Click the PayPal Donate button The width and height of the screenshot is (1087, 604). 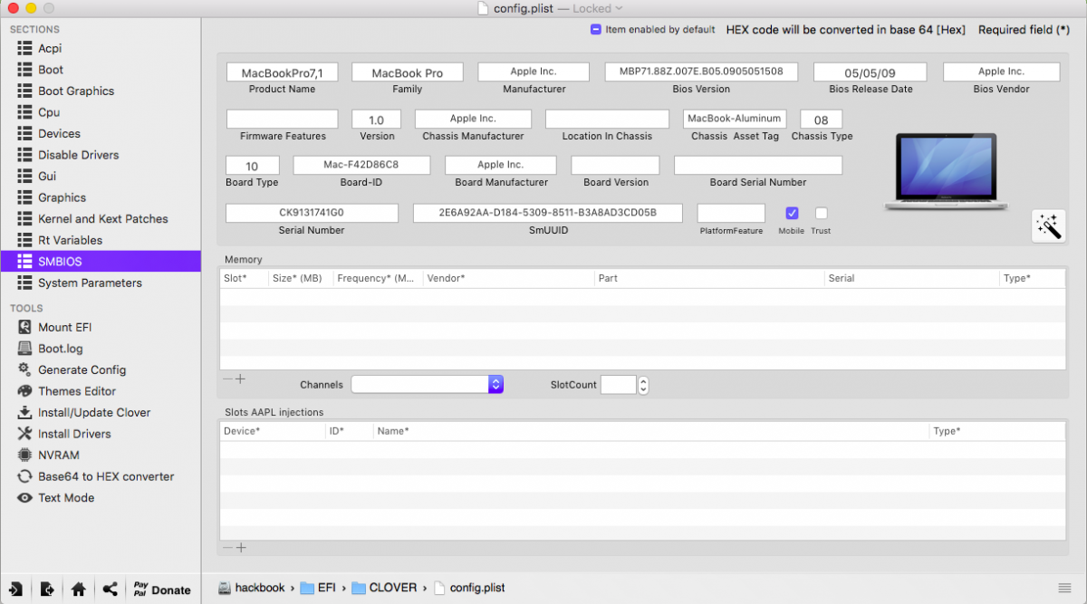[x=161, y=590]
